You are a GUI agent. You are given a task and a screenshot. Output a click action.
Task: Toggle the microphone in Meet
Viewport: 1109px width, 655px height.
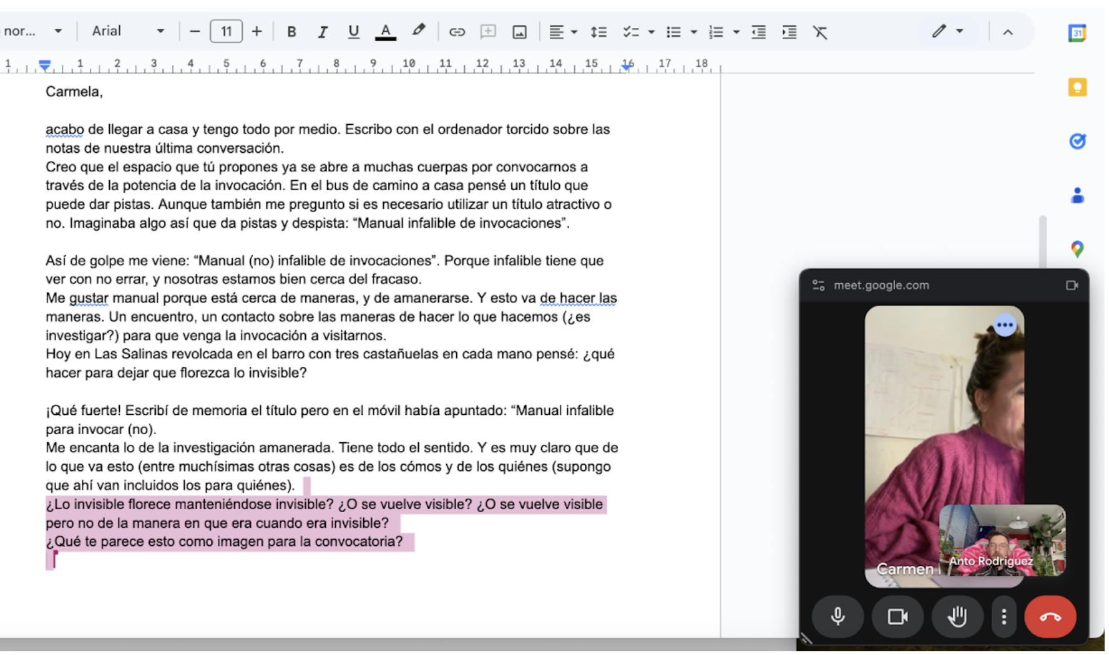pos(838,616)
